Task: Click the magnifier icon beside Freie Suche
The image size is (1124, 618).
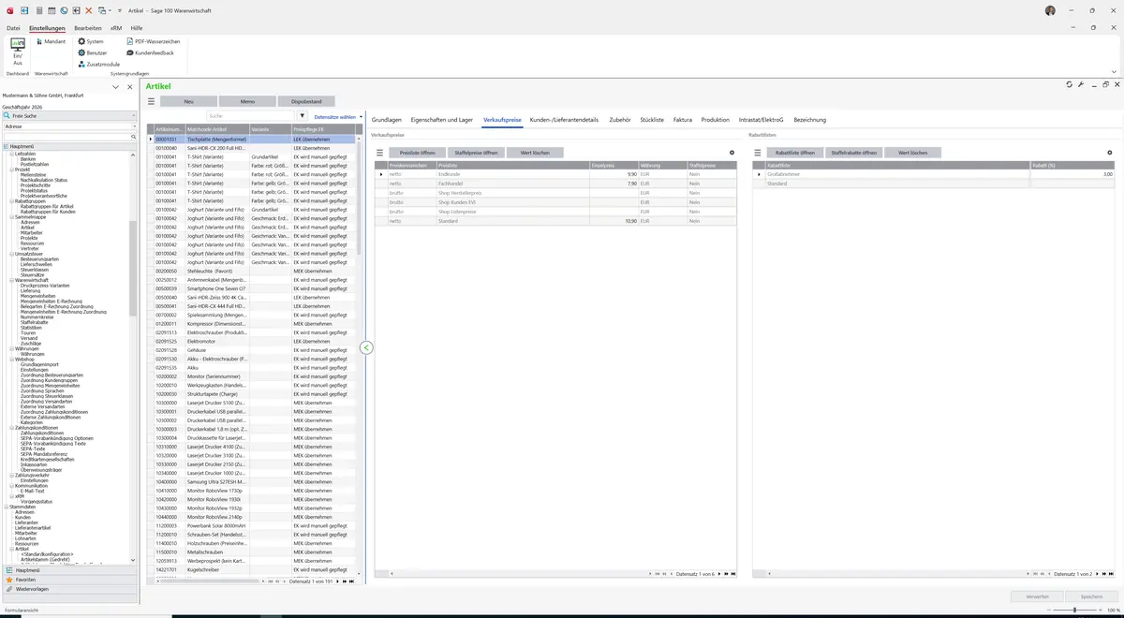Action: tap(8, 115)
